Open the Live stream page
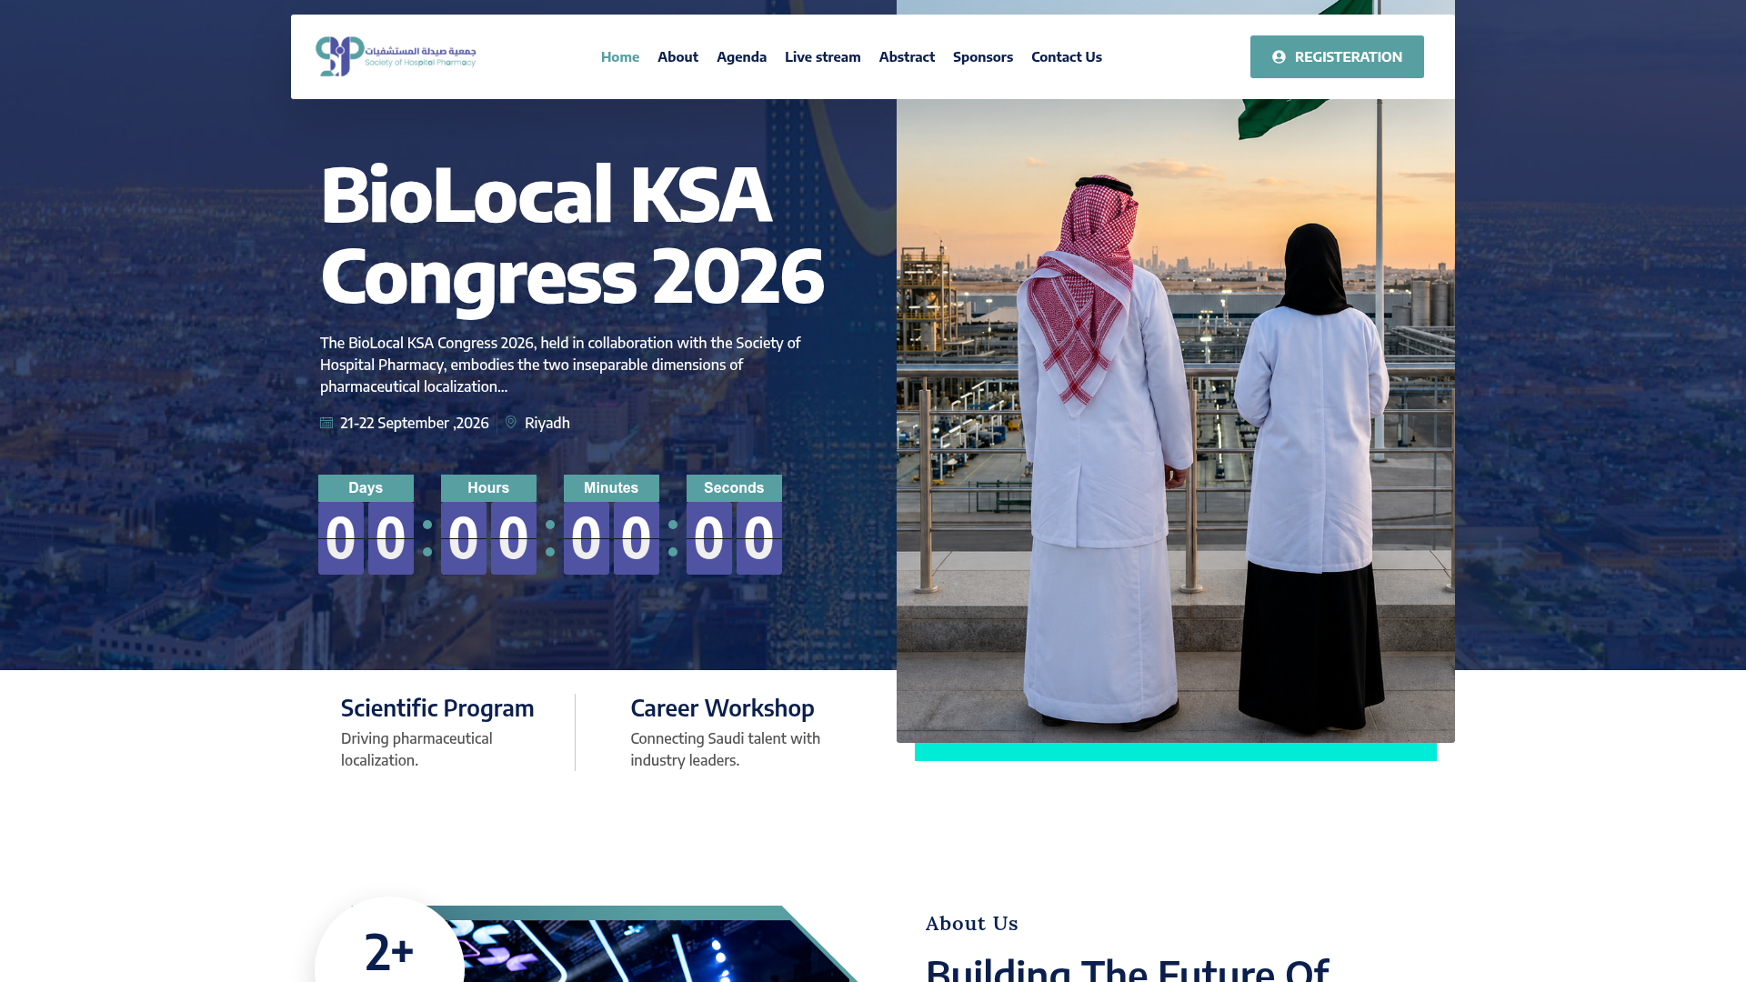1746x982 pixels. [x=822, y=56]
